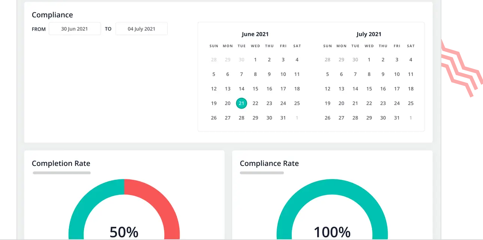Click greyed 1 in July 2021 calendar last row
The image size is (483, 240).
411,118
